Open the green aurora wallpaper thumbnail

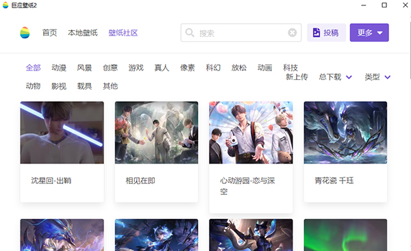(x=345, y=235)
